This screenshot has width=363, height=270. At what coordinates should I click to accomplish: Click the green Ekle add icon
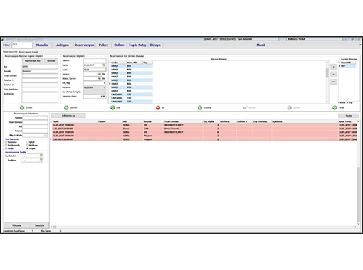click(112, 108)
